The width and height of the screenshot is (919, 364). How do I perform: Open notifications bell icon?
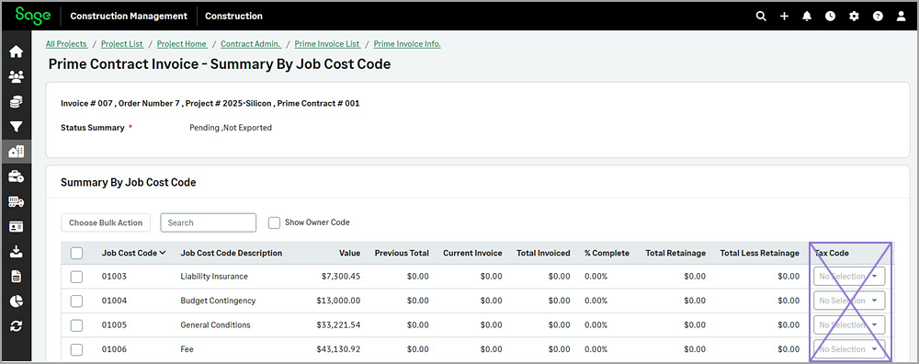click(807, 17)
